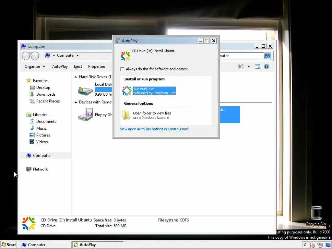The height and width of the screenshot is (249, 332).
Task: Select Favorites in the navigation pane
Action: pos(41,81)
